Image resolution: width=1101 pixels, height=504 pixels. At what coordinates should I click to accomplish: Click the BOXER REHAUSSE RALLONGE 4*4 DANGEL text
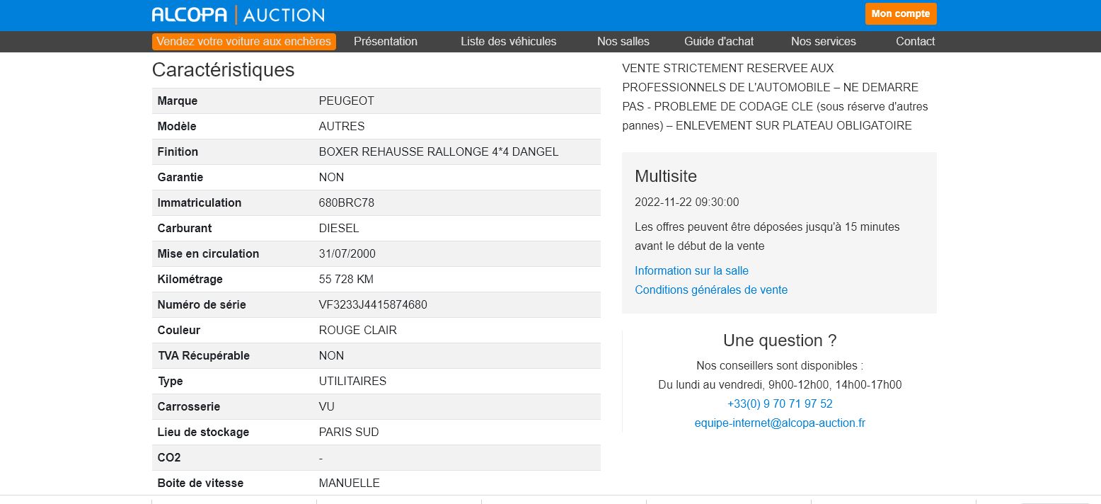(x=438, y=152)
